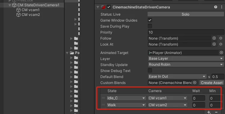The image size is (225, 114).
Task: Click the Wait field in Idle_C row
Action: click(x=199, y=98)
